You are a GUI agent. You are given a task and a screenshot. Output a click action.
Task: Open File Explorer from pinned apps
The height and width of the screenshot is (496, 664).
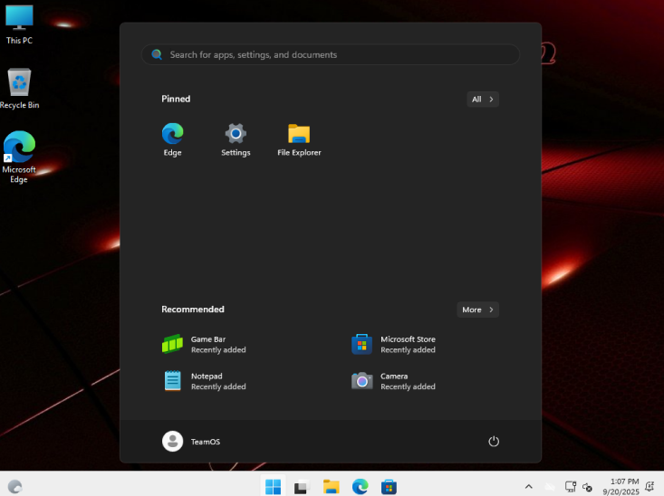(x=299, y=140)
